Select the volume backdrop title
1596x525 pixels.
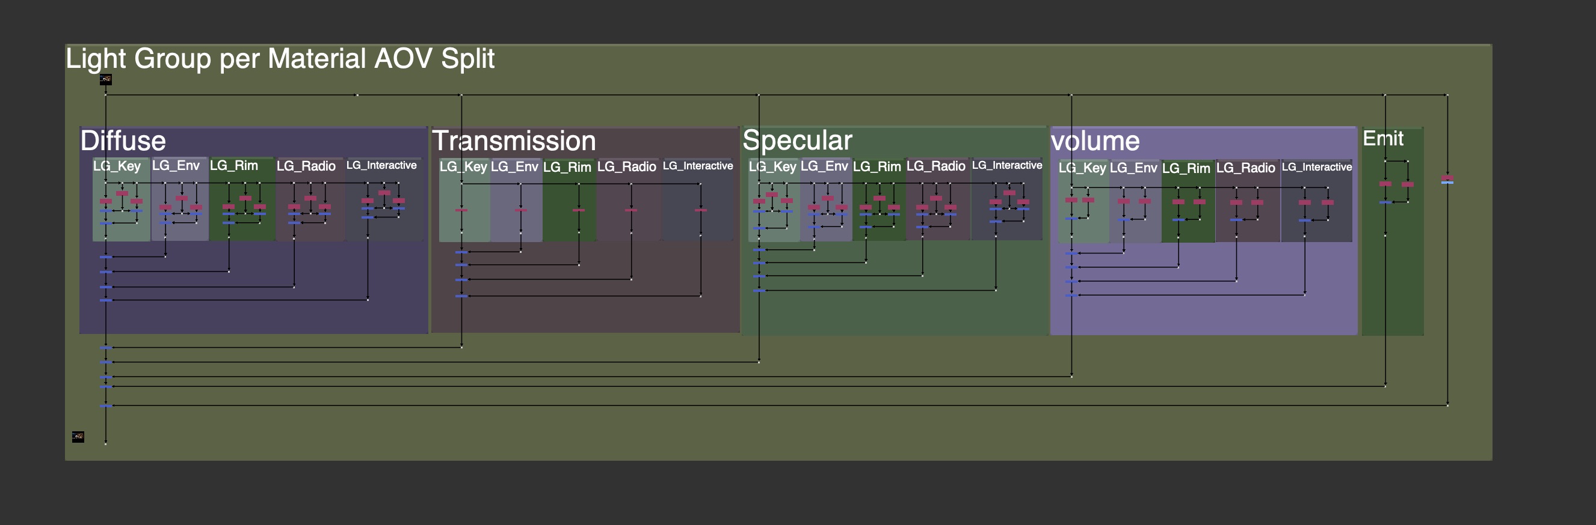point(1095,141)
